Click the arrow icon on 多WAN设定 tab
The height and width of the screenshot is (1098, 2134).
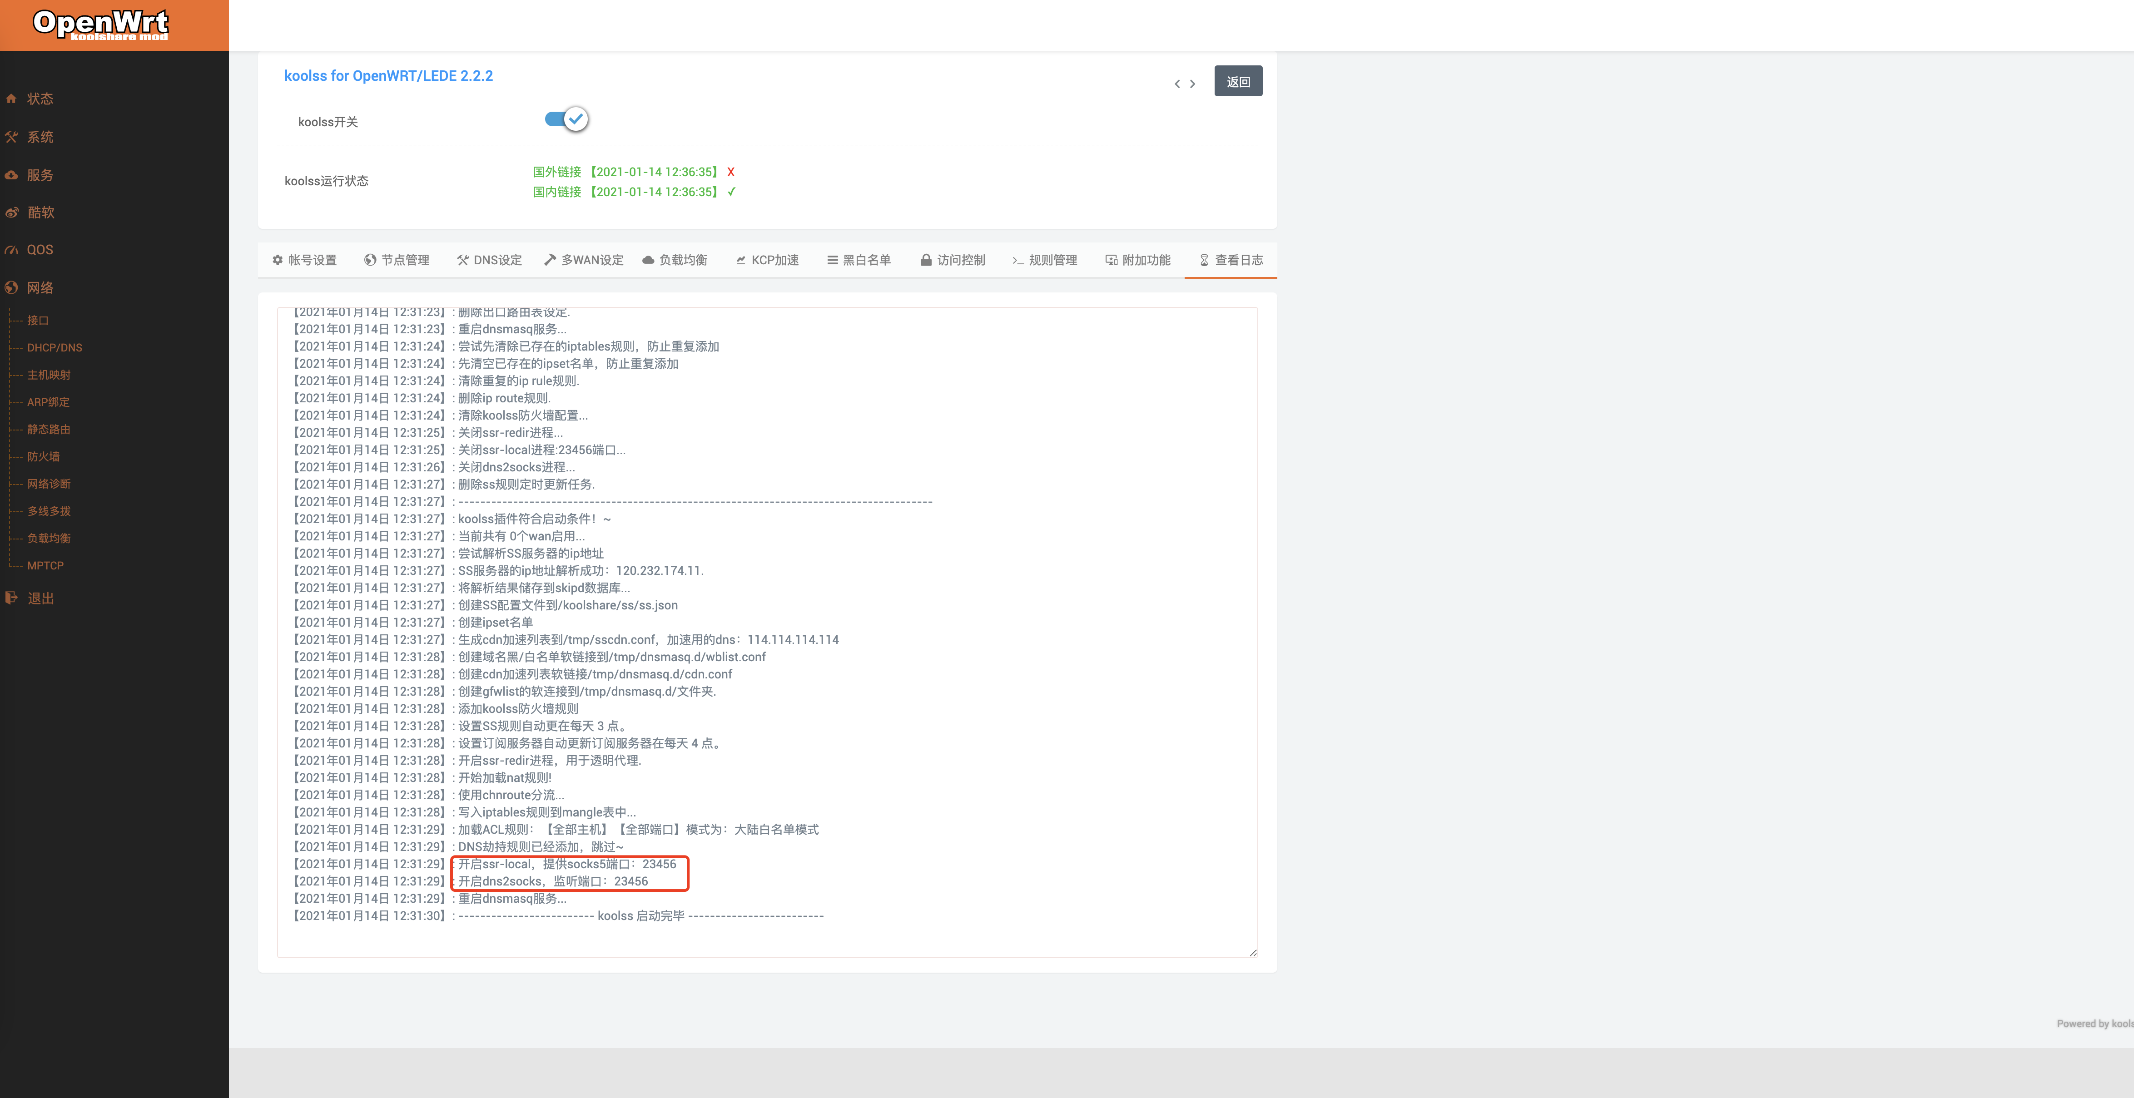(550, 260)
